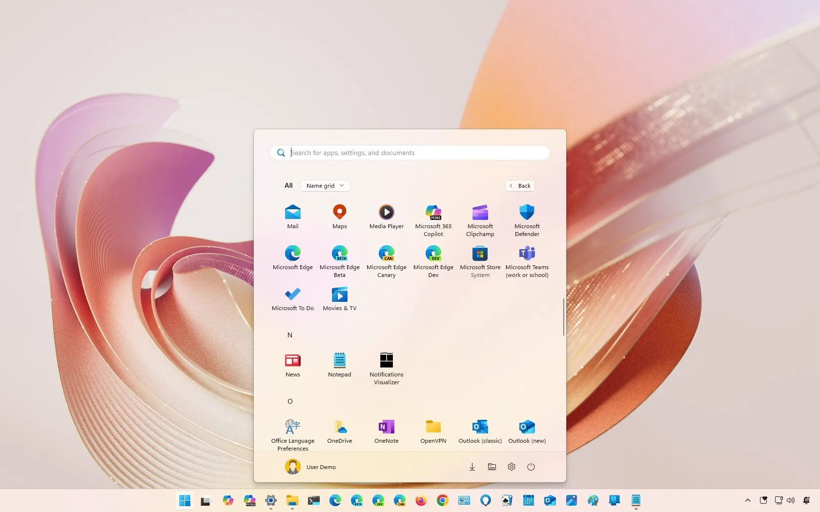Open notification center bell icon
Viewport: 820px width, 512px height.
click(806, 500)
